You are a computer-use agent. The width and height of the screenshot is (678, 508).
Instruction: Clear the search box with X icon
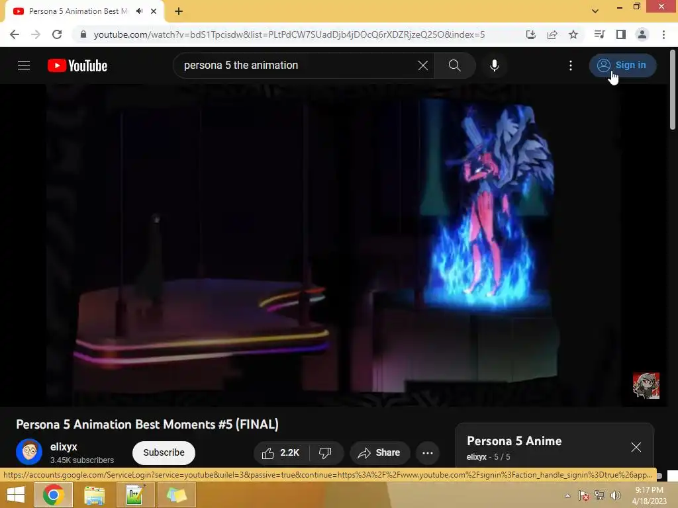tap(423, 65)
